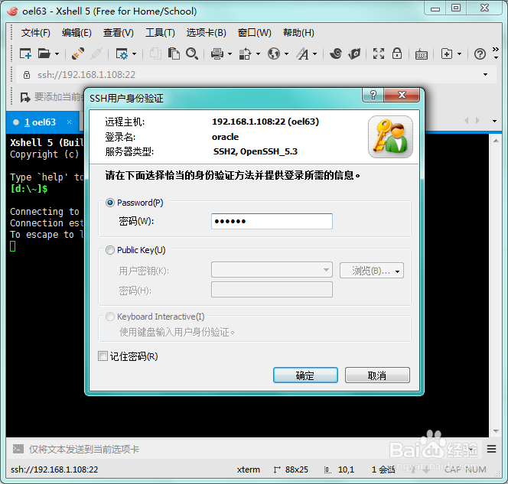508x484 pixels.
Task: Open the 选项卡(B) menu
Action: tap(206, 33)
